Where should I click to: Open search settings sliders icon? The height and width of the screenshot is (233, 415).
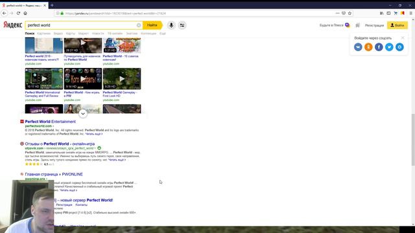pyautogui.click(x=182, y=25)
